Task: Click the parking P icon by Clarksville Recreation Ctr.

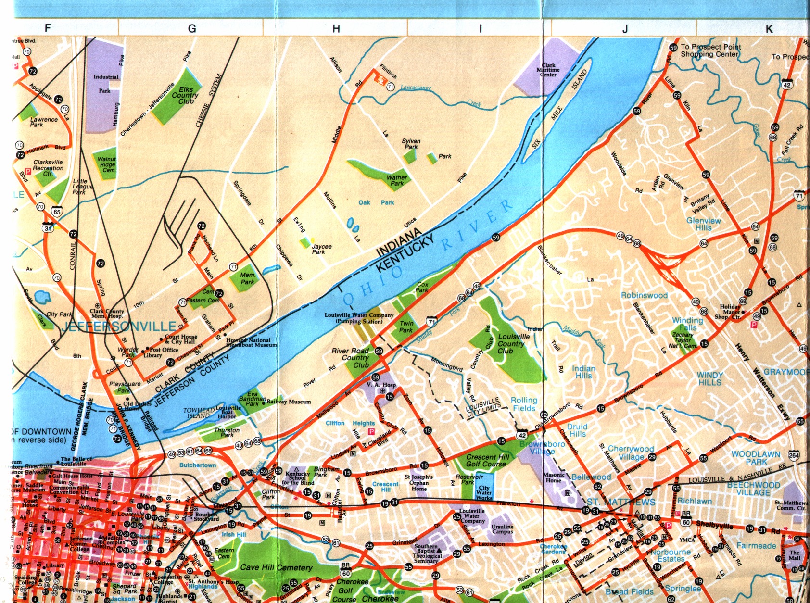Action: point(28,171)
